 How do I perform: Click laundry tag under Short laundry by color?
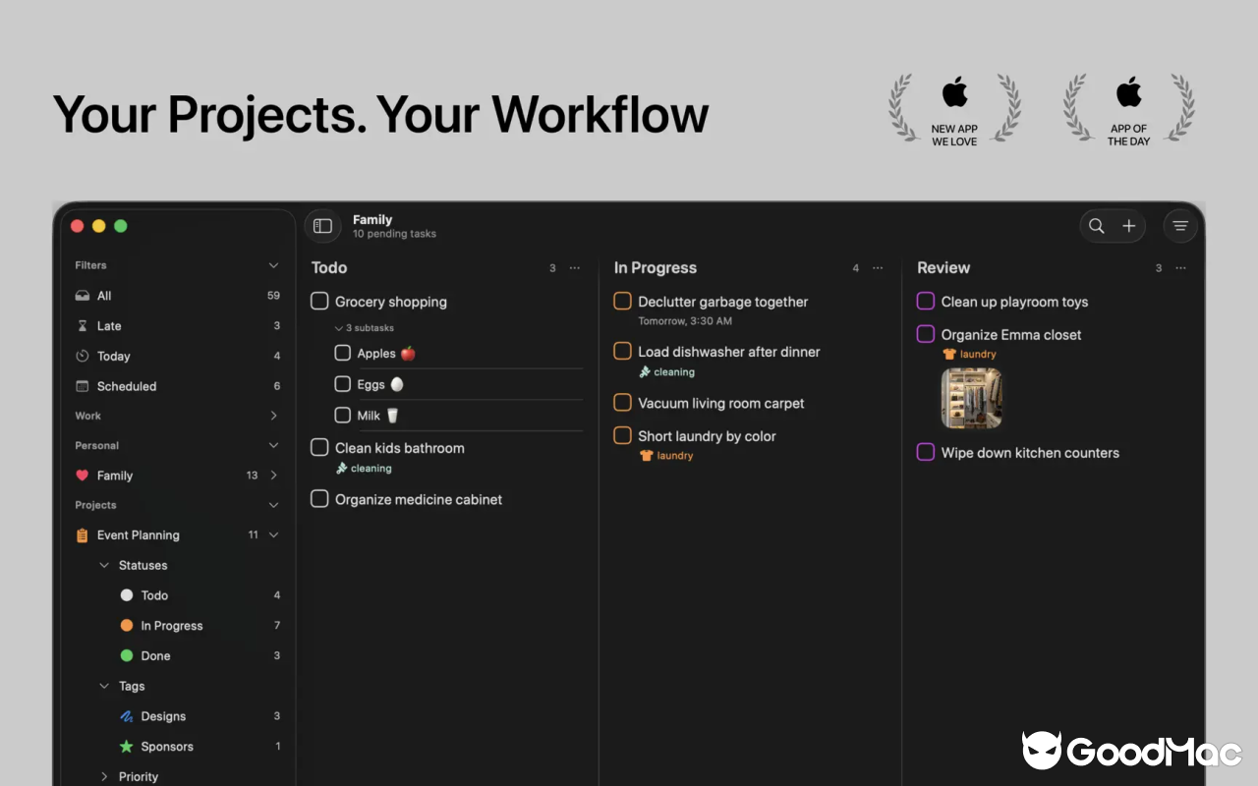pos(666,456)
